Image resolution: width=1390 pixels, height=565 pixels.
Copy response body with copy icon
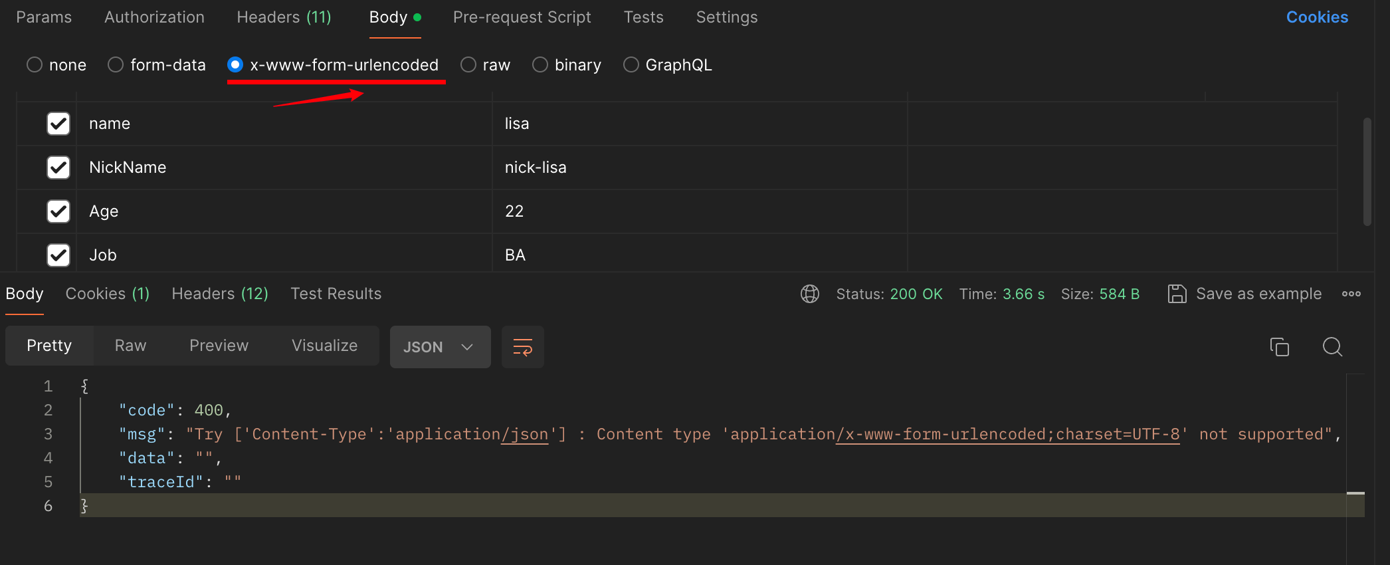click(1279, 347)
